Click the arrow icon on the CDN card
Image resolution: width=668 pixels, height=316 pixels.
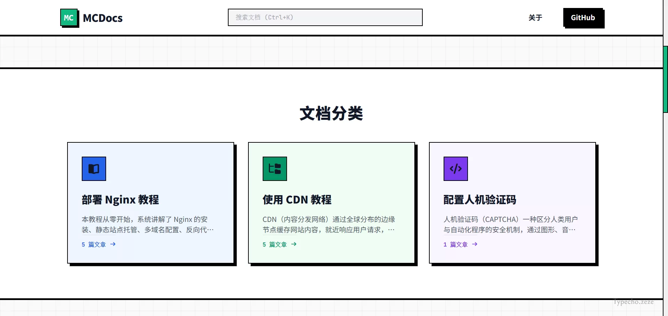coord(294,244)
